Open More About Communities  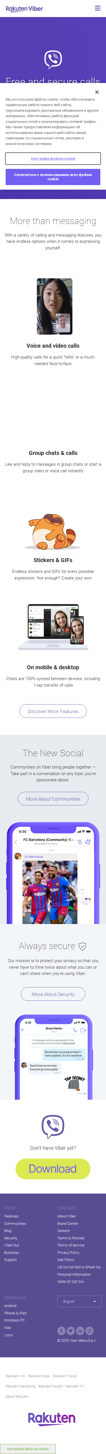click(53, 799)
